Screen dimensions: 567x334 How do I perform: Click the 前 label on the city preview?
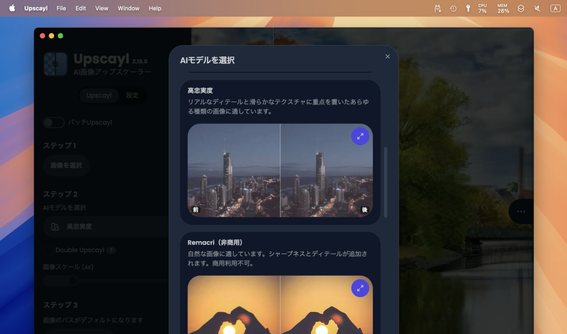coord(196,210)
